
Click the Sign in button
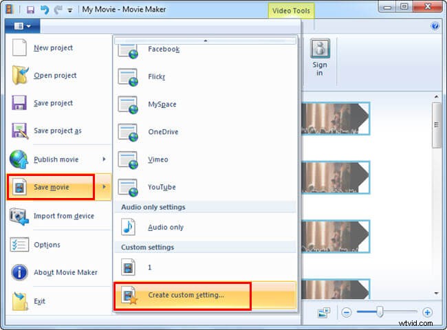coord(320,58)
